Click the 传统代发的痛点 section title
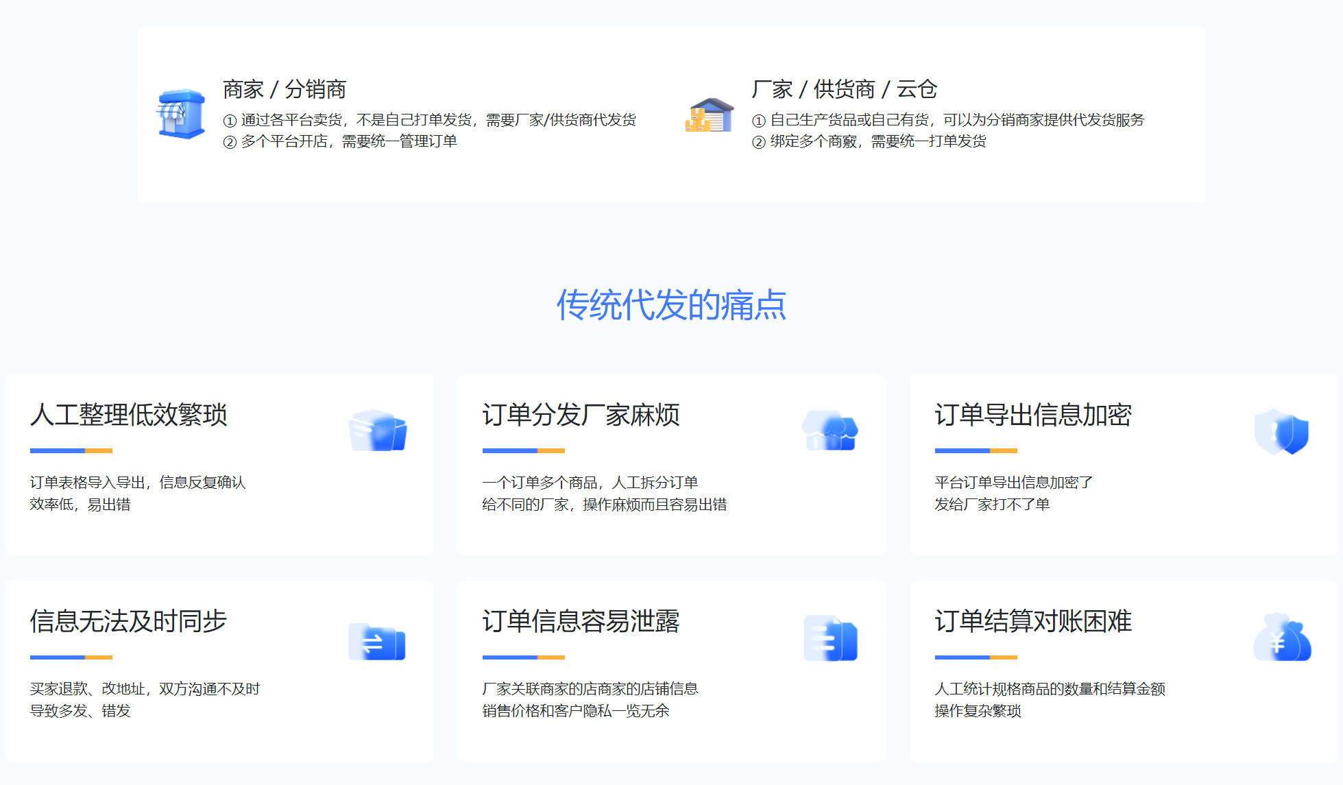This screenshot has width=1343, height=785. point(671,305)
